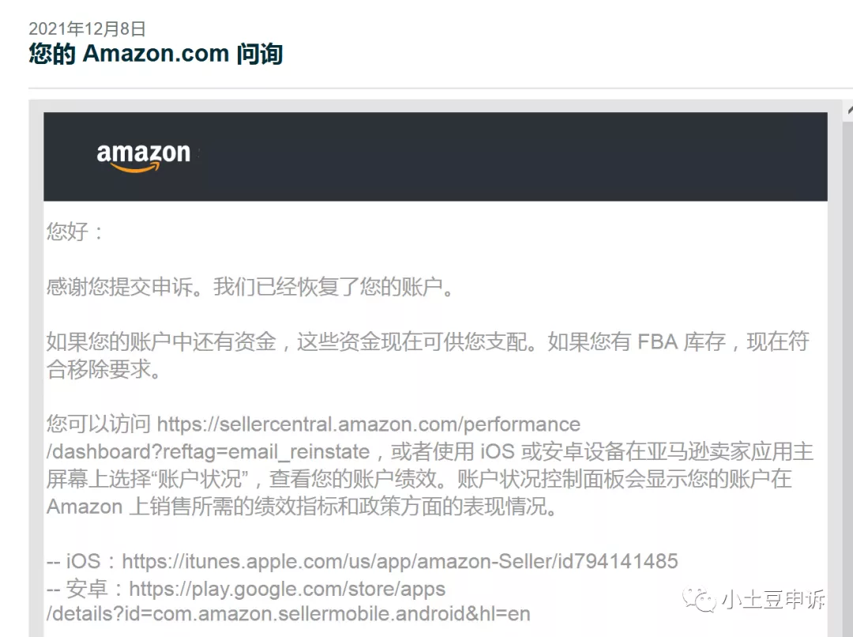Image resolution: width=853 pixels, height=637 pixels.
Task: Click the quoted “账户状况” text
Action: pyautogui.click(x=201, y=479)
